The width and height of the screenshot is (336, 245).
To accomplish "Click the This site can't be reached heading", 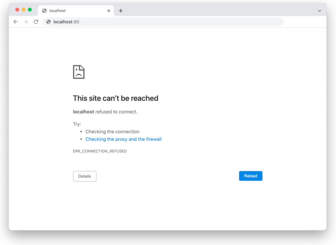I will (x=115, y=98).
